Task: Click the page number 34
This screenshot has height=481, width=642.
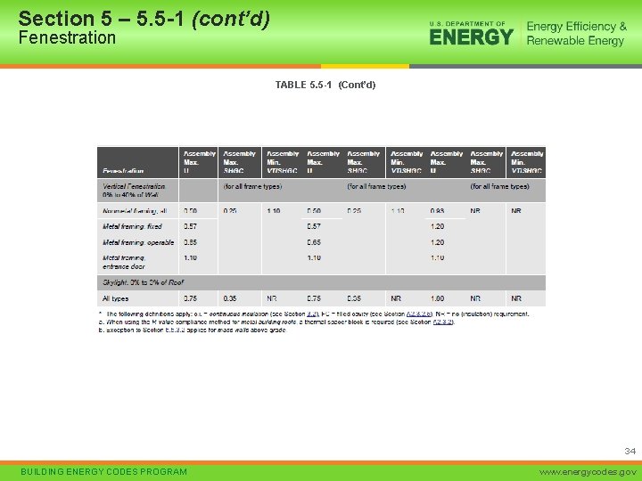Action: pyautogui.click(x=630, y=451)
